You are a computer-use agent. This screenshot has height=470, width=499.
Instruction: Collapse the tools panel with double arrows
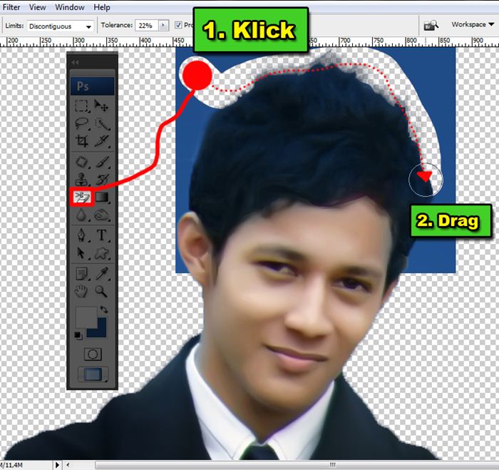[75, 63]
